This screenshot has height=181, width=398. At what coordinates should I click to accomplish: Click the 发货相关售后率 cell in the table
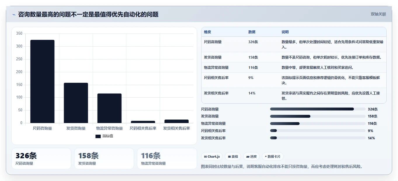click(216, 93)
